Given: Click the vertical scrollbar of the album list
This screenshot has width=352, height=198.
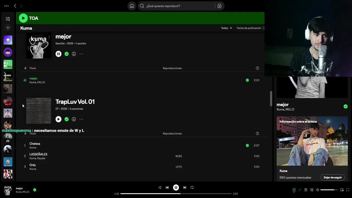Looking at the screenshot, I should click(x=271, y=98).
